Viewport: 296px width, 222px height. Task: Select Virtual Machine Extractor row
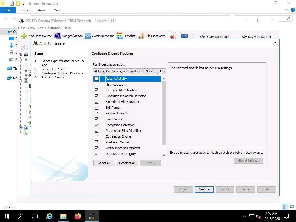pyautogui.click(x=127, y=148)
